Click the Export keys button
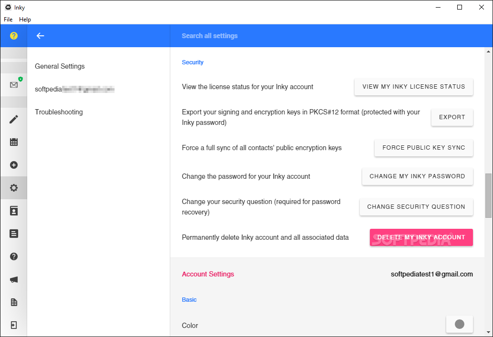Screen dimensions: 493x337 click(452, 117)
